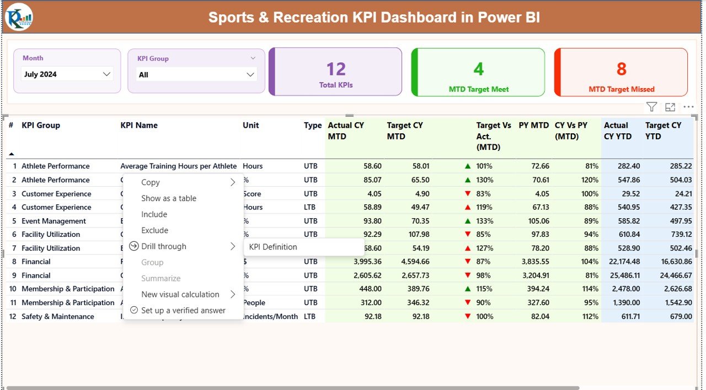Screen dimensions: 706x390
Task: Click the green MTD Target Meet card
Action: [x=478, y=72]
